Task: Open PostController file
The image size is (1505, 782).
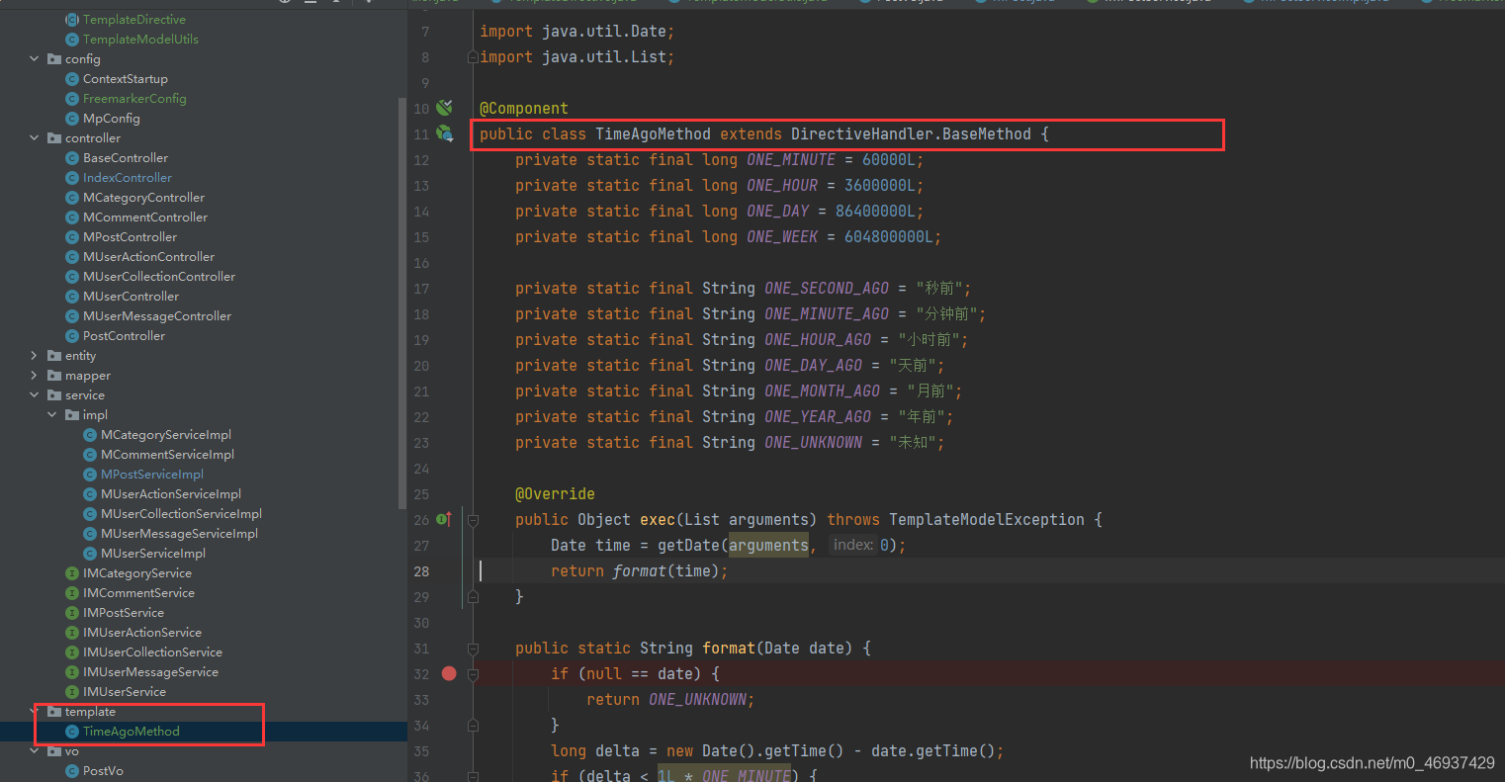Action: [124, 336]
